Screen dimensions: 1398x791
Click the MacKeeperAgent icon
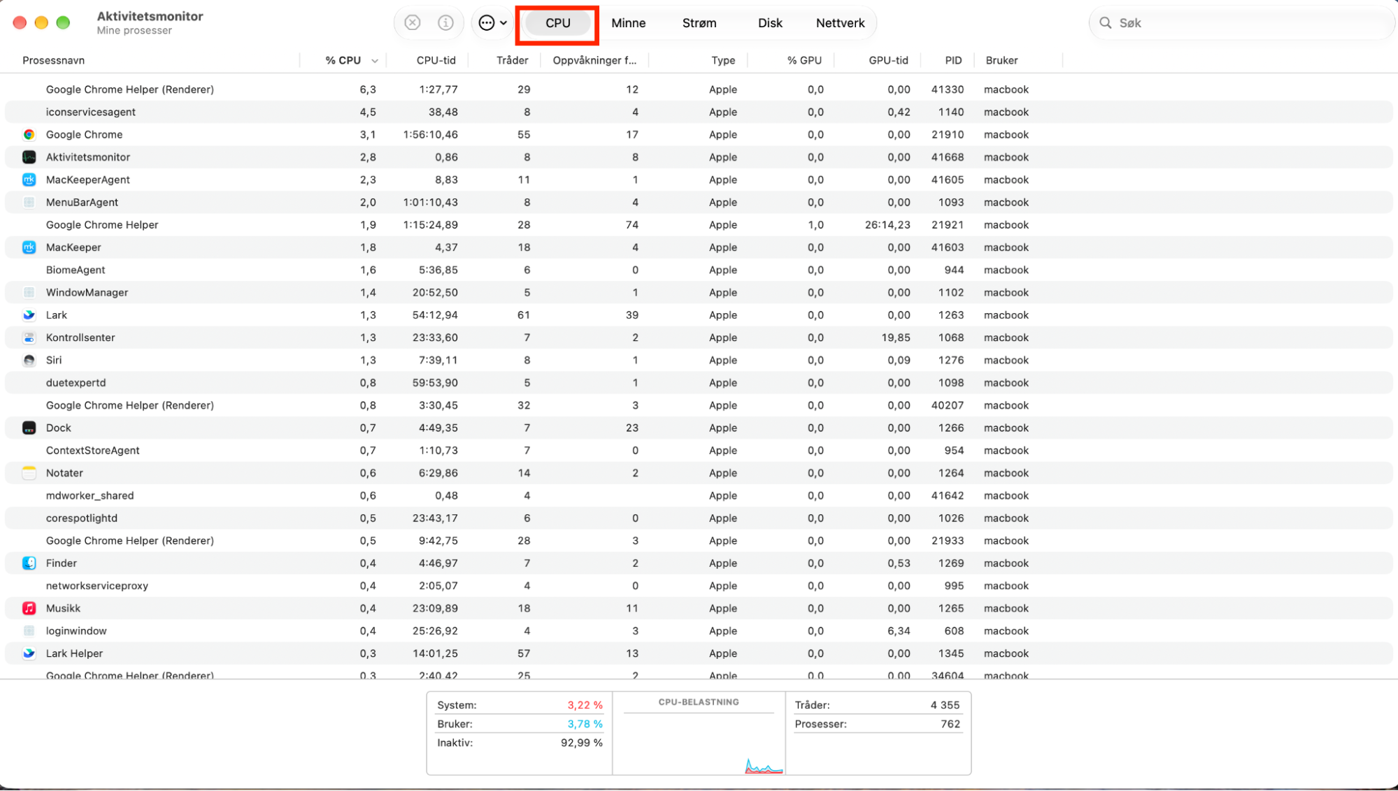pyautogui.click(x=29, y=180)
